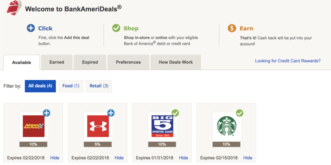Open the How Deals Work tab
The image size is (331, 165).
[x=176, y=62]
